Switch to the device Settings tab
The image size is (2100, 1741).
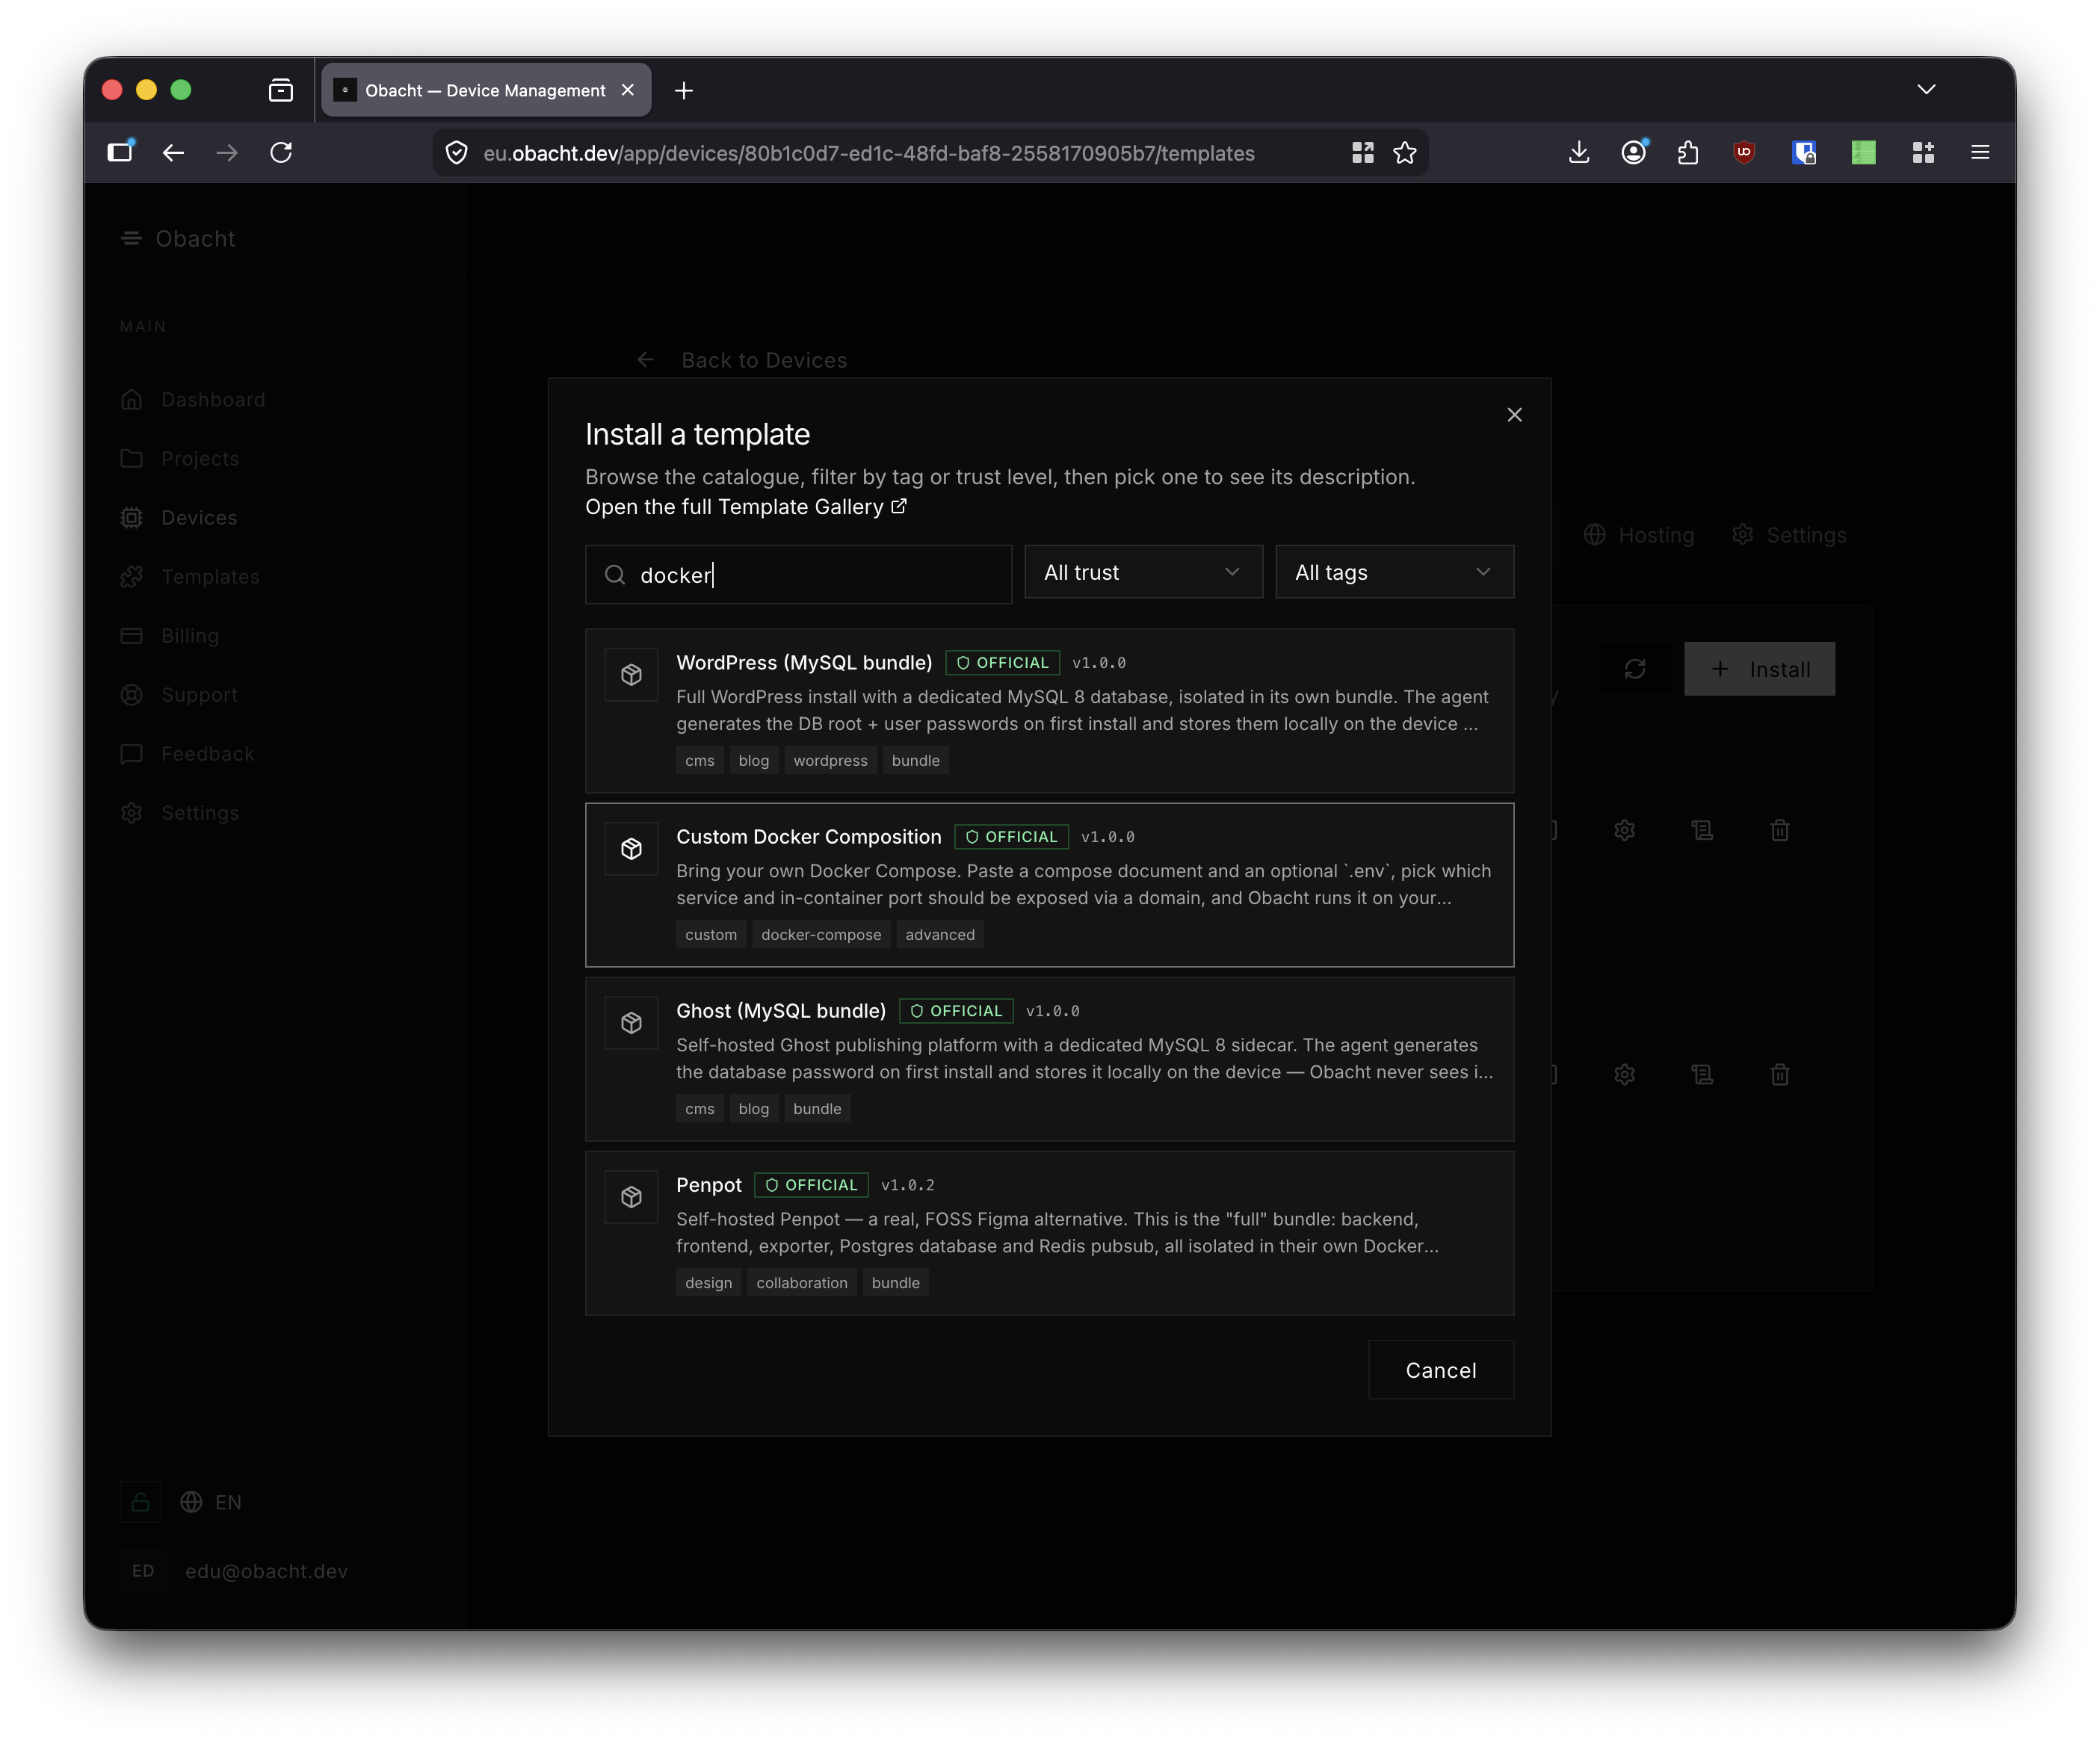click(1789, 535)
